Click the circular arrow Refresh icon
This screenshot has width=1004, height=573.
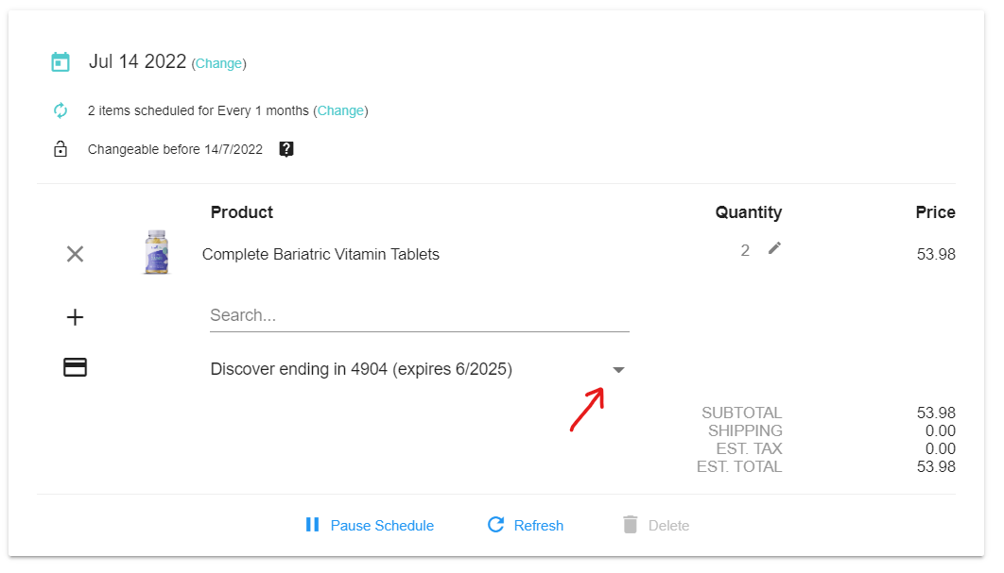tap(495, 525)
